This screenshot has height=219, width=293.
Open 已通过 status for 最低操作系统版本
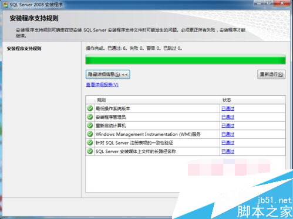[228, 108]
